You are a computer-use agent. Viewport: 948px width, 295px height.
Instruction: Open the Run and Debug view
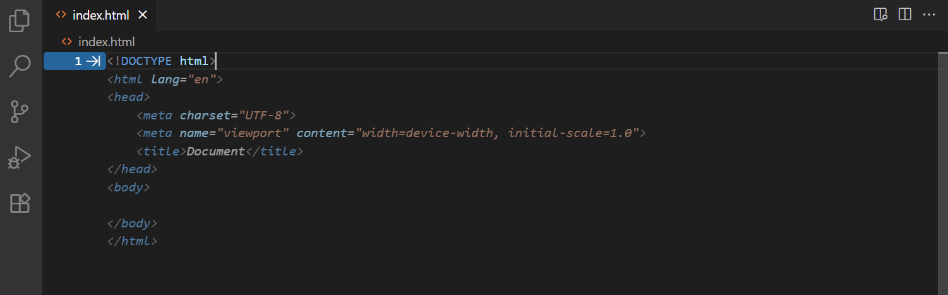pos(20,157)
